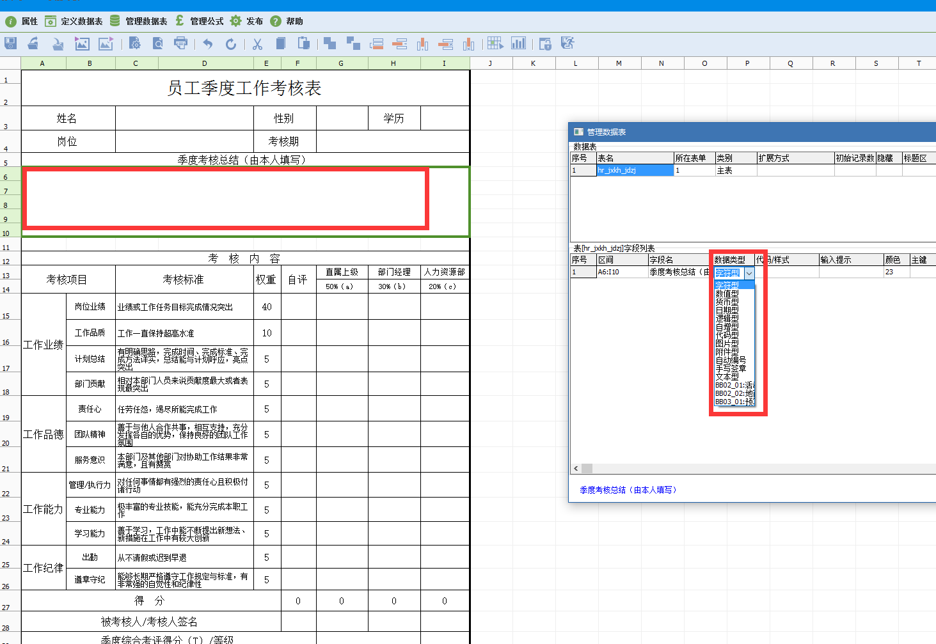This screenshot has height=644, width=936.
Task: Click the redo arrow icon
Action: tap(231, 43)
